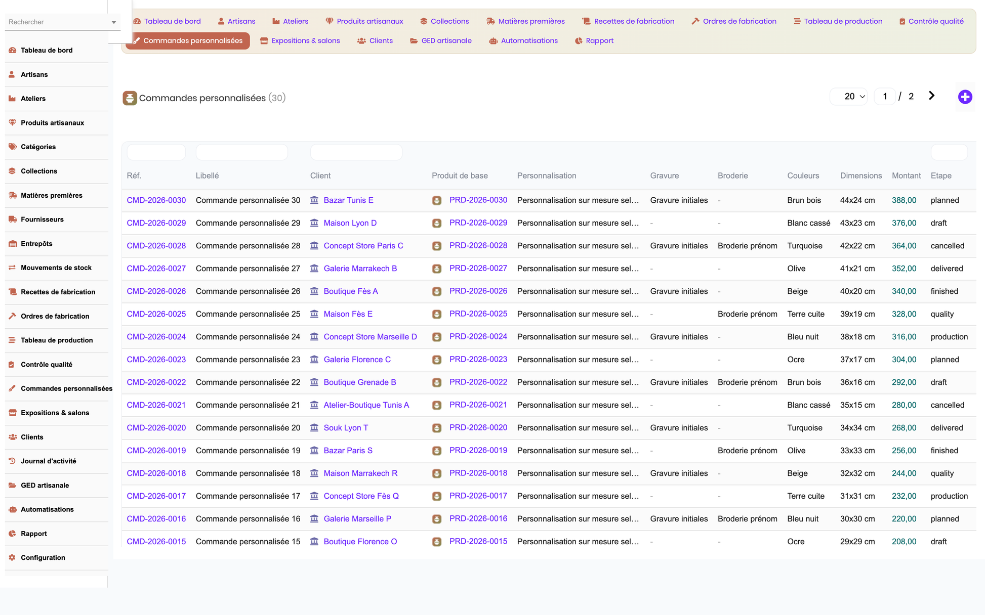Click the page number field showing 1
The height and width of the screenshot is (615, 985).
click(x=885, y=96)
